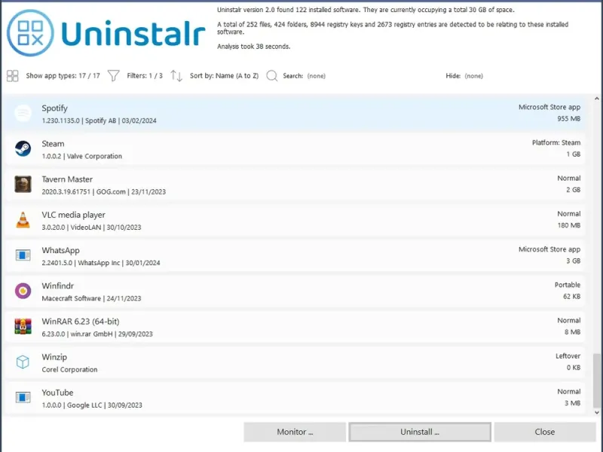Click the Platform: Steam type label
Image resolution: width=603 pixels, height=452 pixels.
point(556,142)
